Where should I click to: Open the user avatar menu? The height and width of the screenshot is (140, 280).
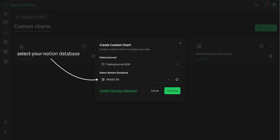click(274, 5)
